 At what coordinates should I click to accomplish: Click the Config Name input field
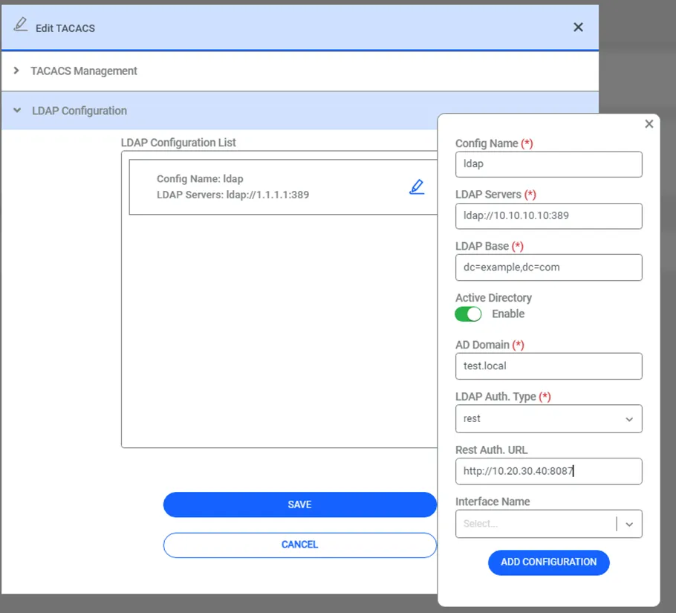pos(548,164)
